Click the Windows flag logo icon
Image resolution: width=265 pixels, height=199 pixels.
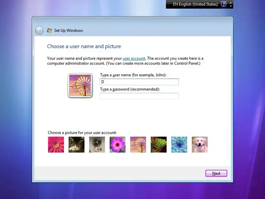tap(49, 31)
